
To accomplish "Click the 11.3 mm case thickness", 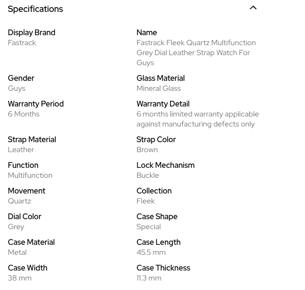I will click(x=149, y=278).
